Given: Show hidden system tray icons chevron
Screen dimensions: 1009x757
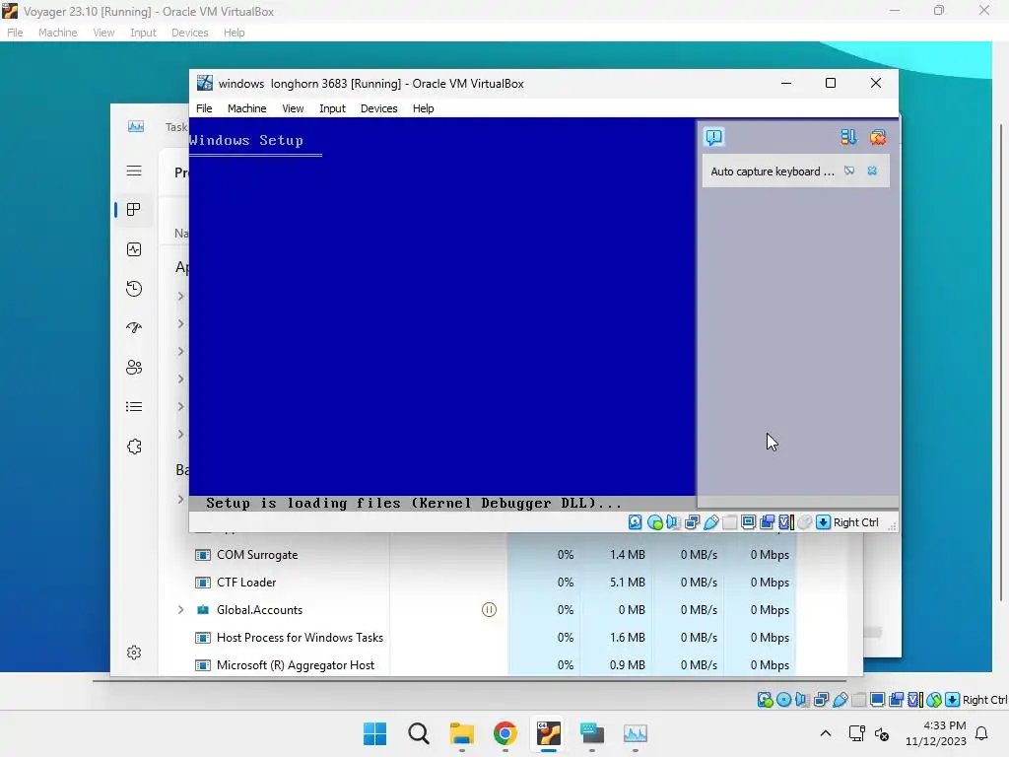Looking at the screenshot, I should (x=826, y=733).
